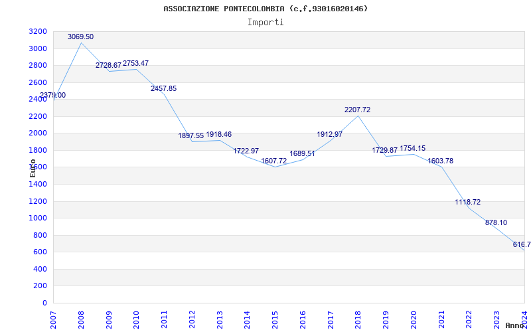
Task: Click the 2753.47 value label
Action: [x=136, y=63]
